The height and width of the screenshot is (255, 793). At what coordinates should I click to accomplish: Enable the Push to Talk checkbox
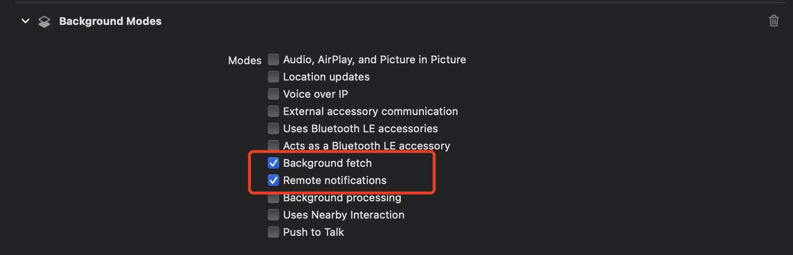273,232
